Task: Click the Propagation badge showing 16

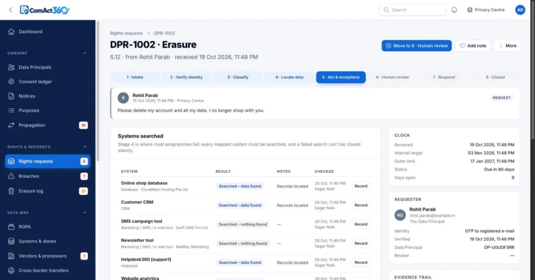Action: (x=83, y=125)
